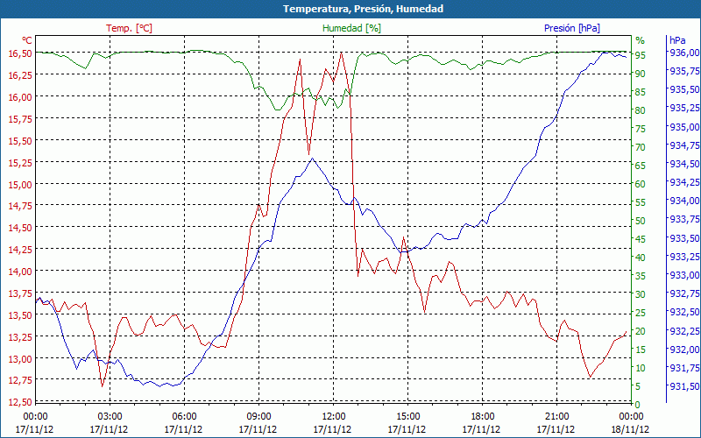Image resolution: width=701 pixels, height=438 pixels.
Task: Click the pressure axis value 933,50
Action: (x=684, y=238)
